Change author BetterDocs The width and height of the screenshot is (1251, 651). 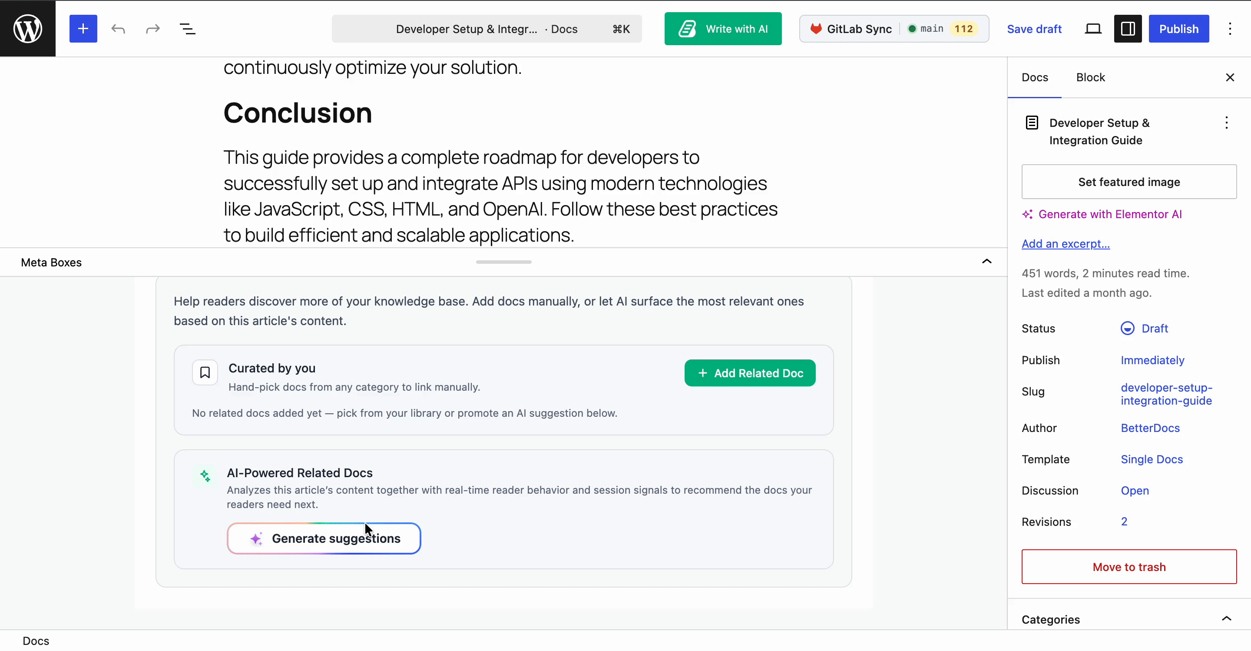click(x=1150, y=428)
